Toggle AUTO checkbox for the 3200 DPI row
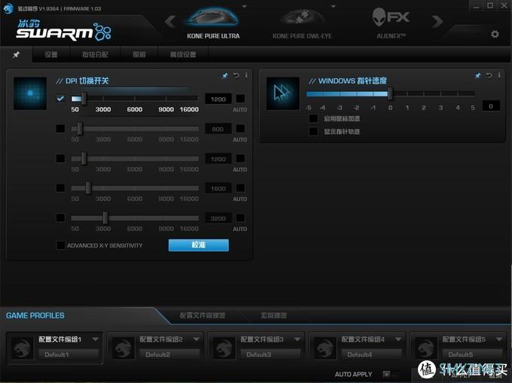This screenshot has width=512, height=383. coord(240,218)
